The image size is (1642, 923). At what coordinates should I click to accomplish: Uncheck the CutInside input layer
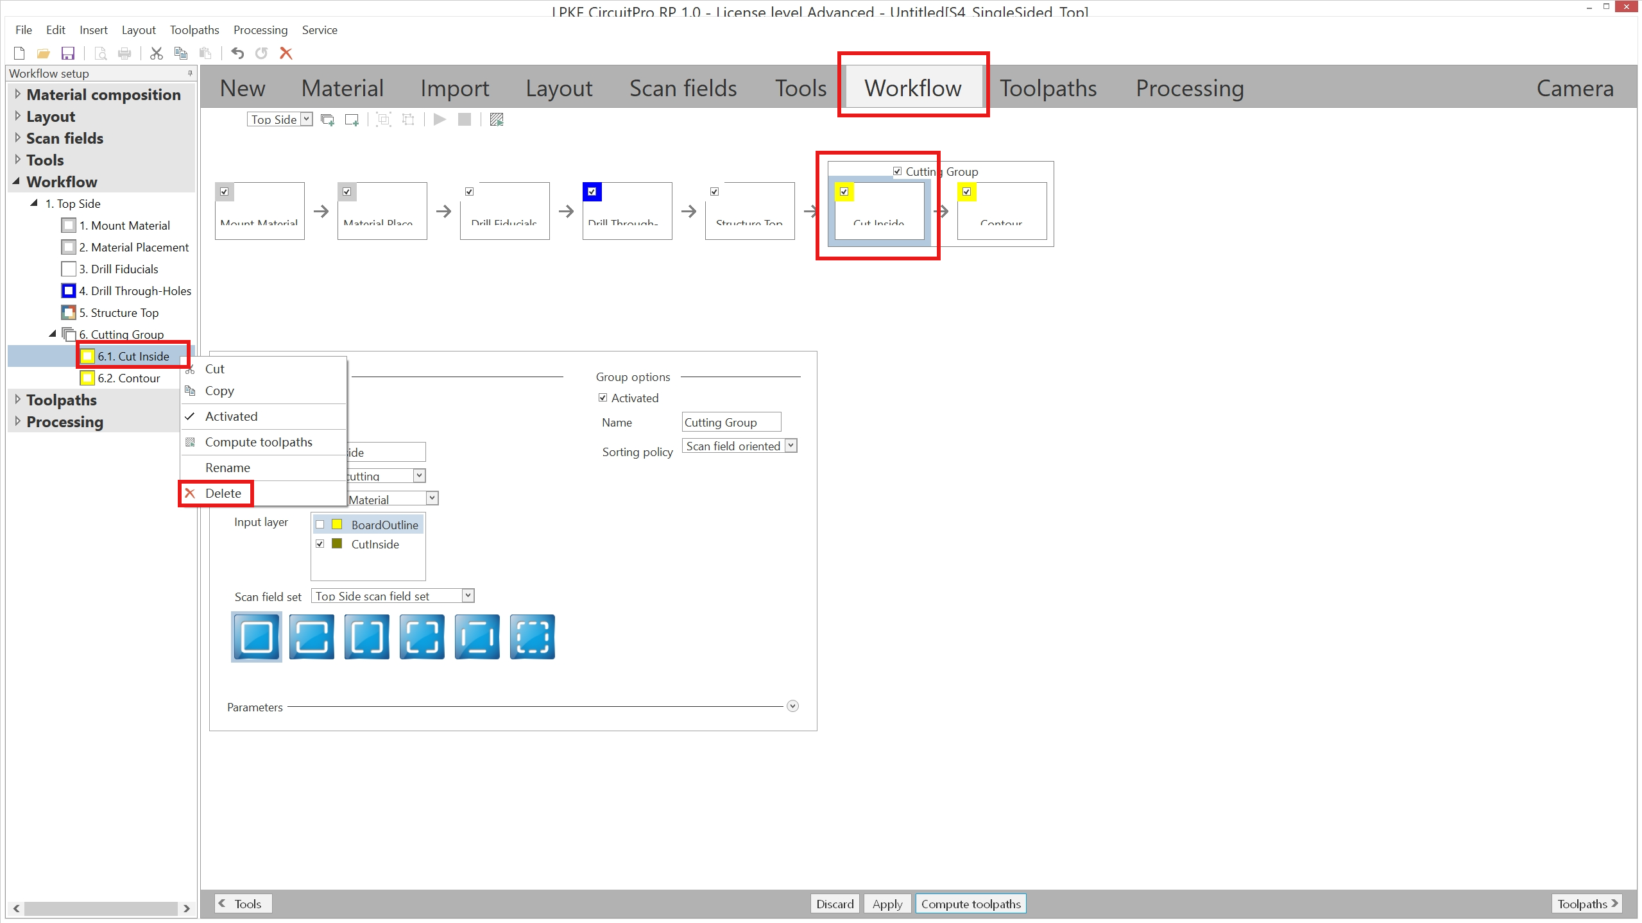tap(320, 544)
